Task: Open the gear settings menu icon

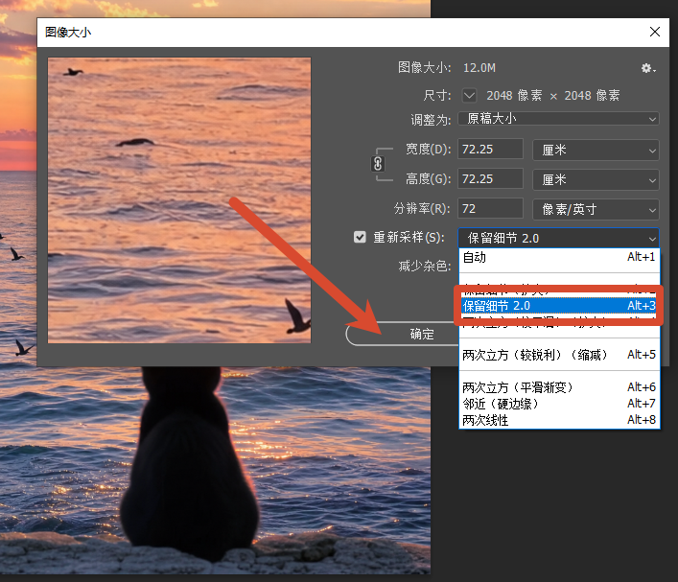Action: tap(647, 68)
